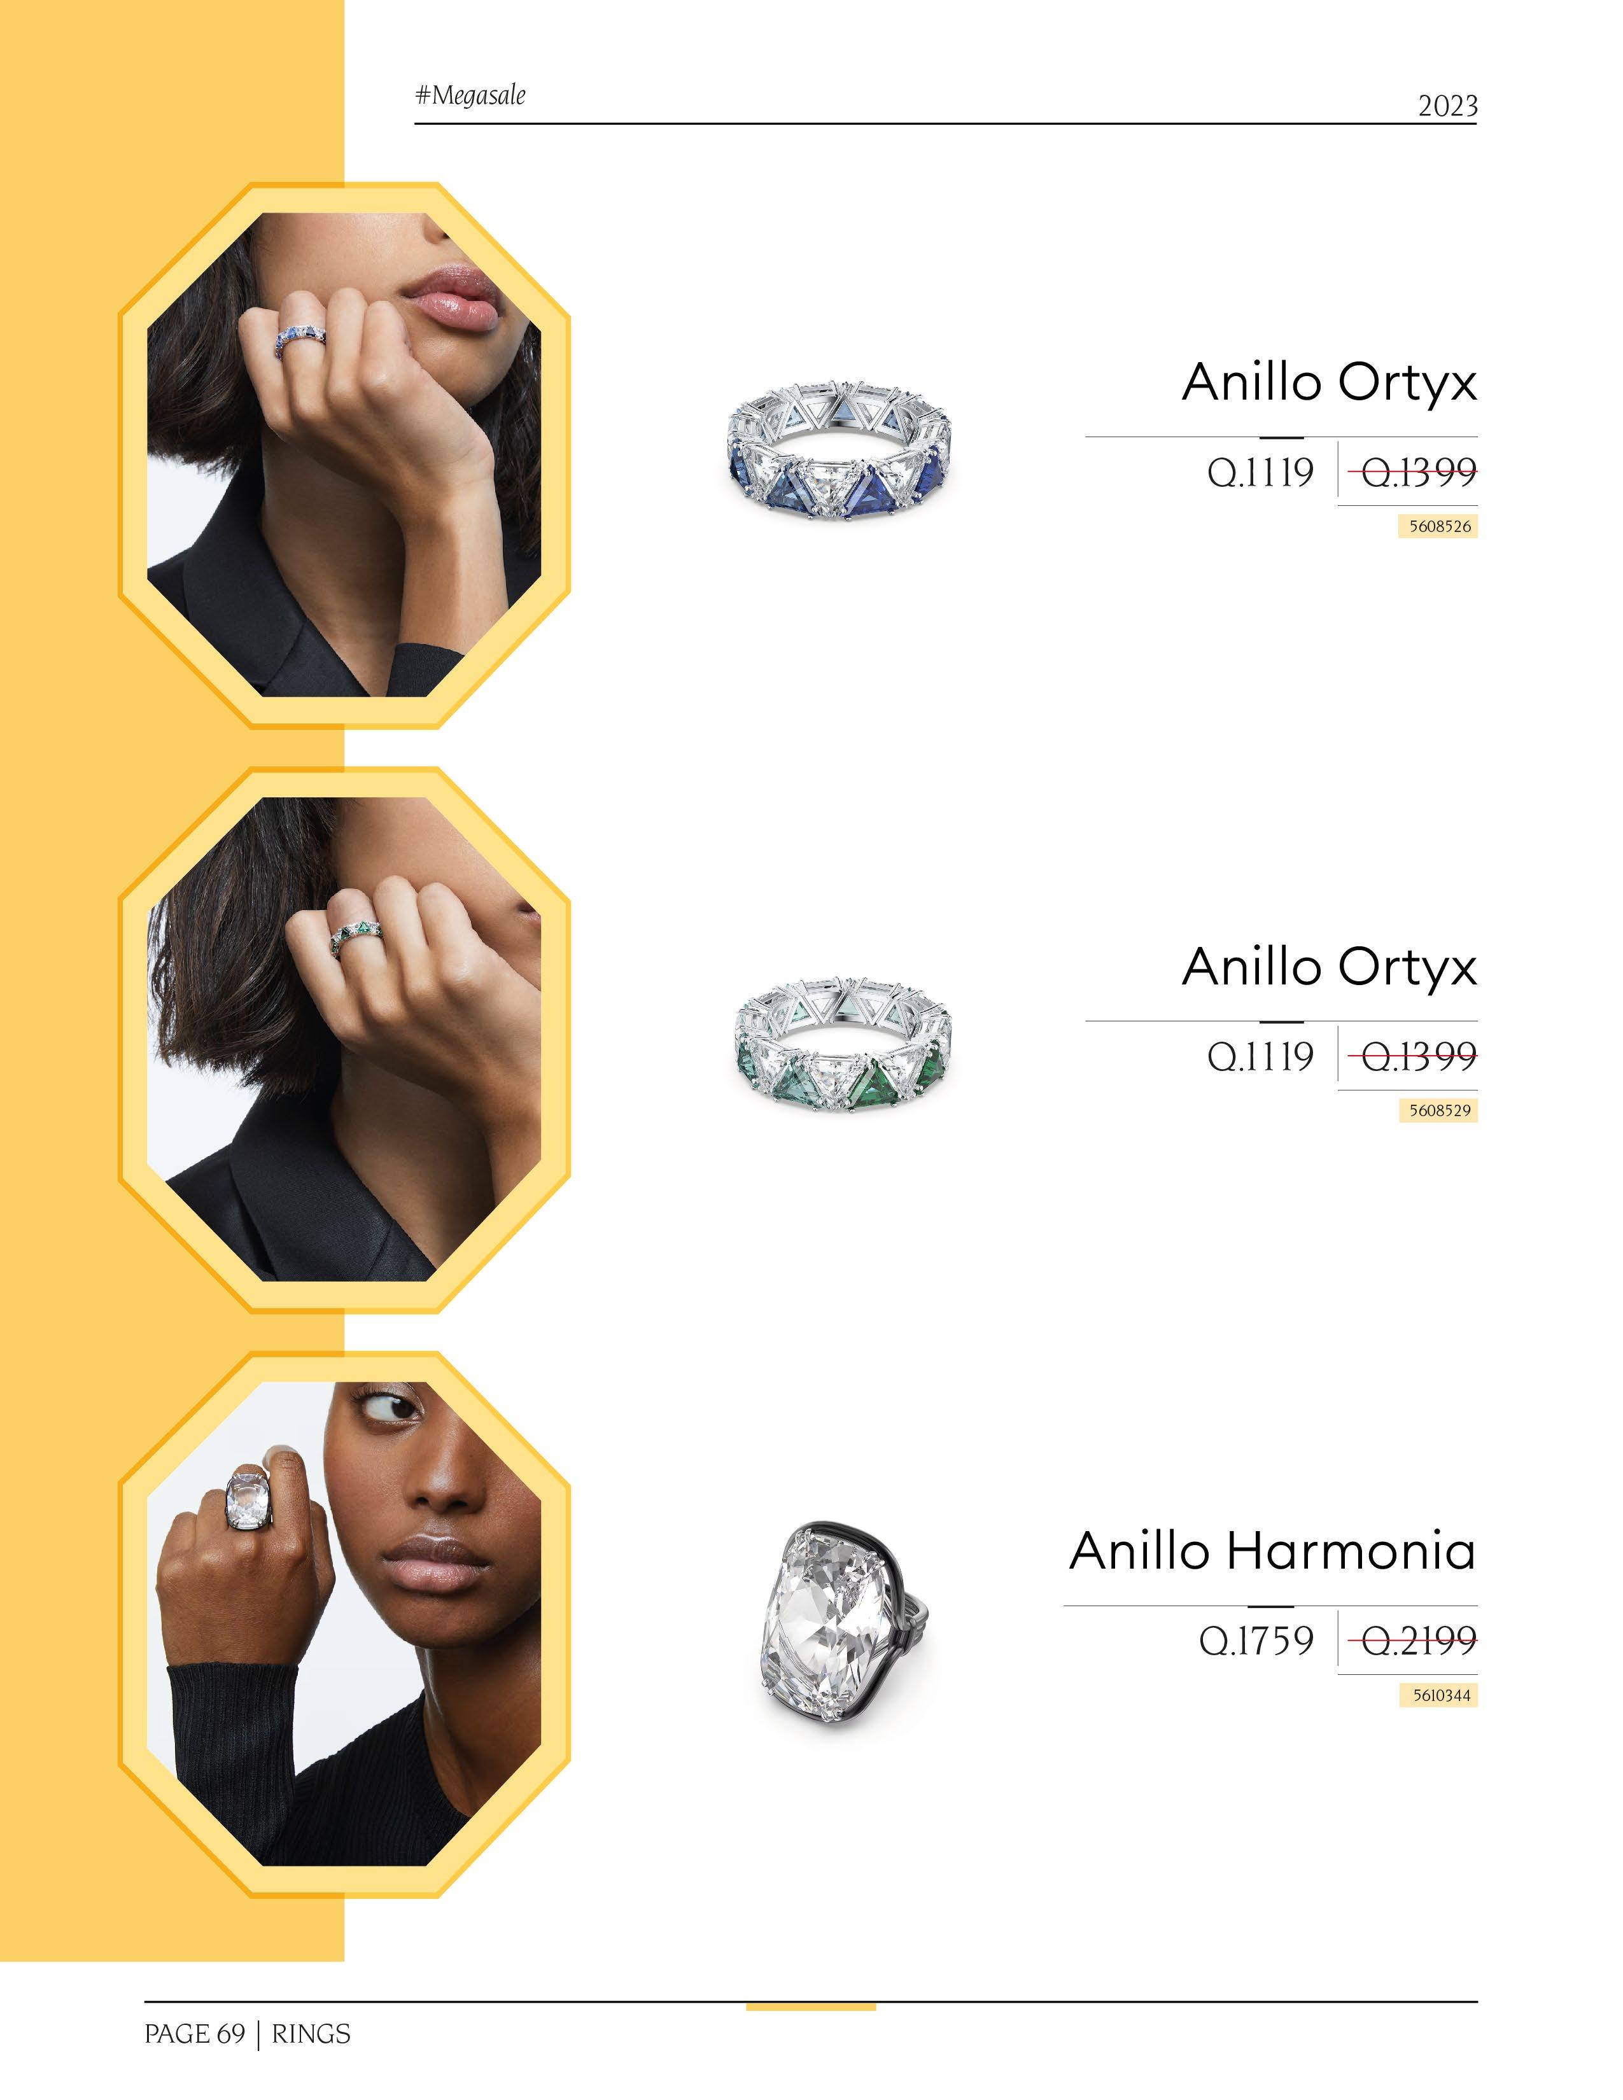
Task: Click sale price Q.1759 for Harmonia
Action: pos(1256,1641)
